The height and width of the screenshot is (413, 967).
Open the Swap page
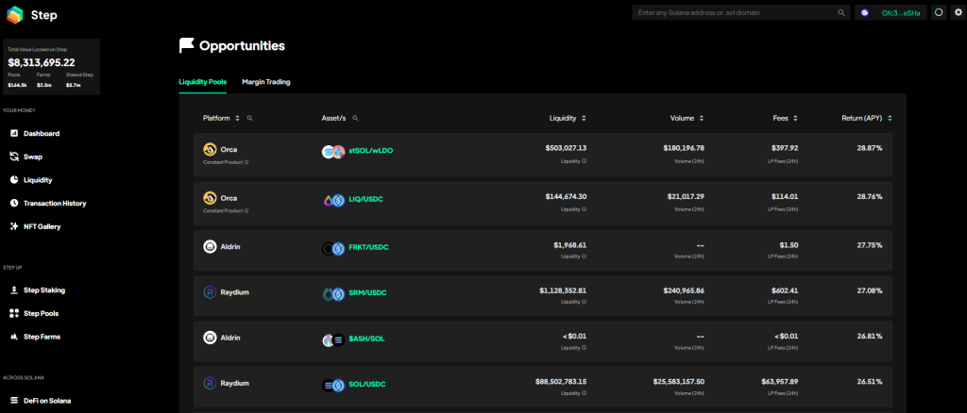pos(25,157)
